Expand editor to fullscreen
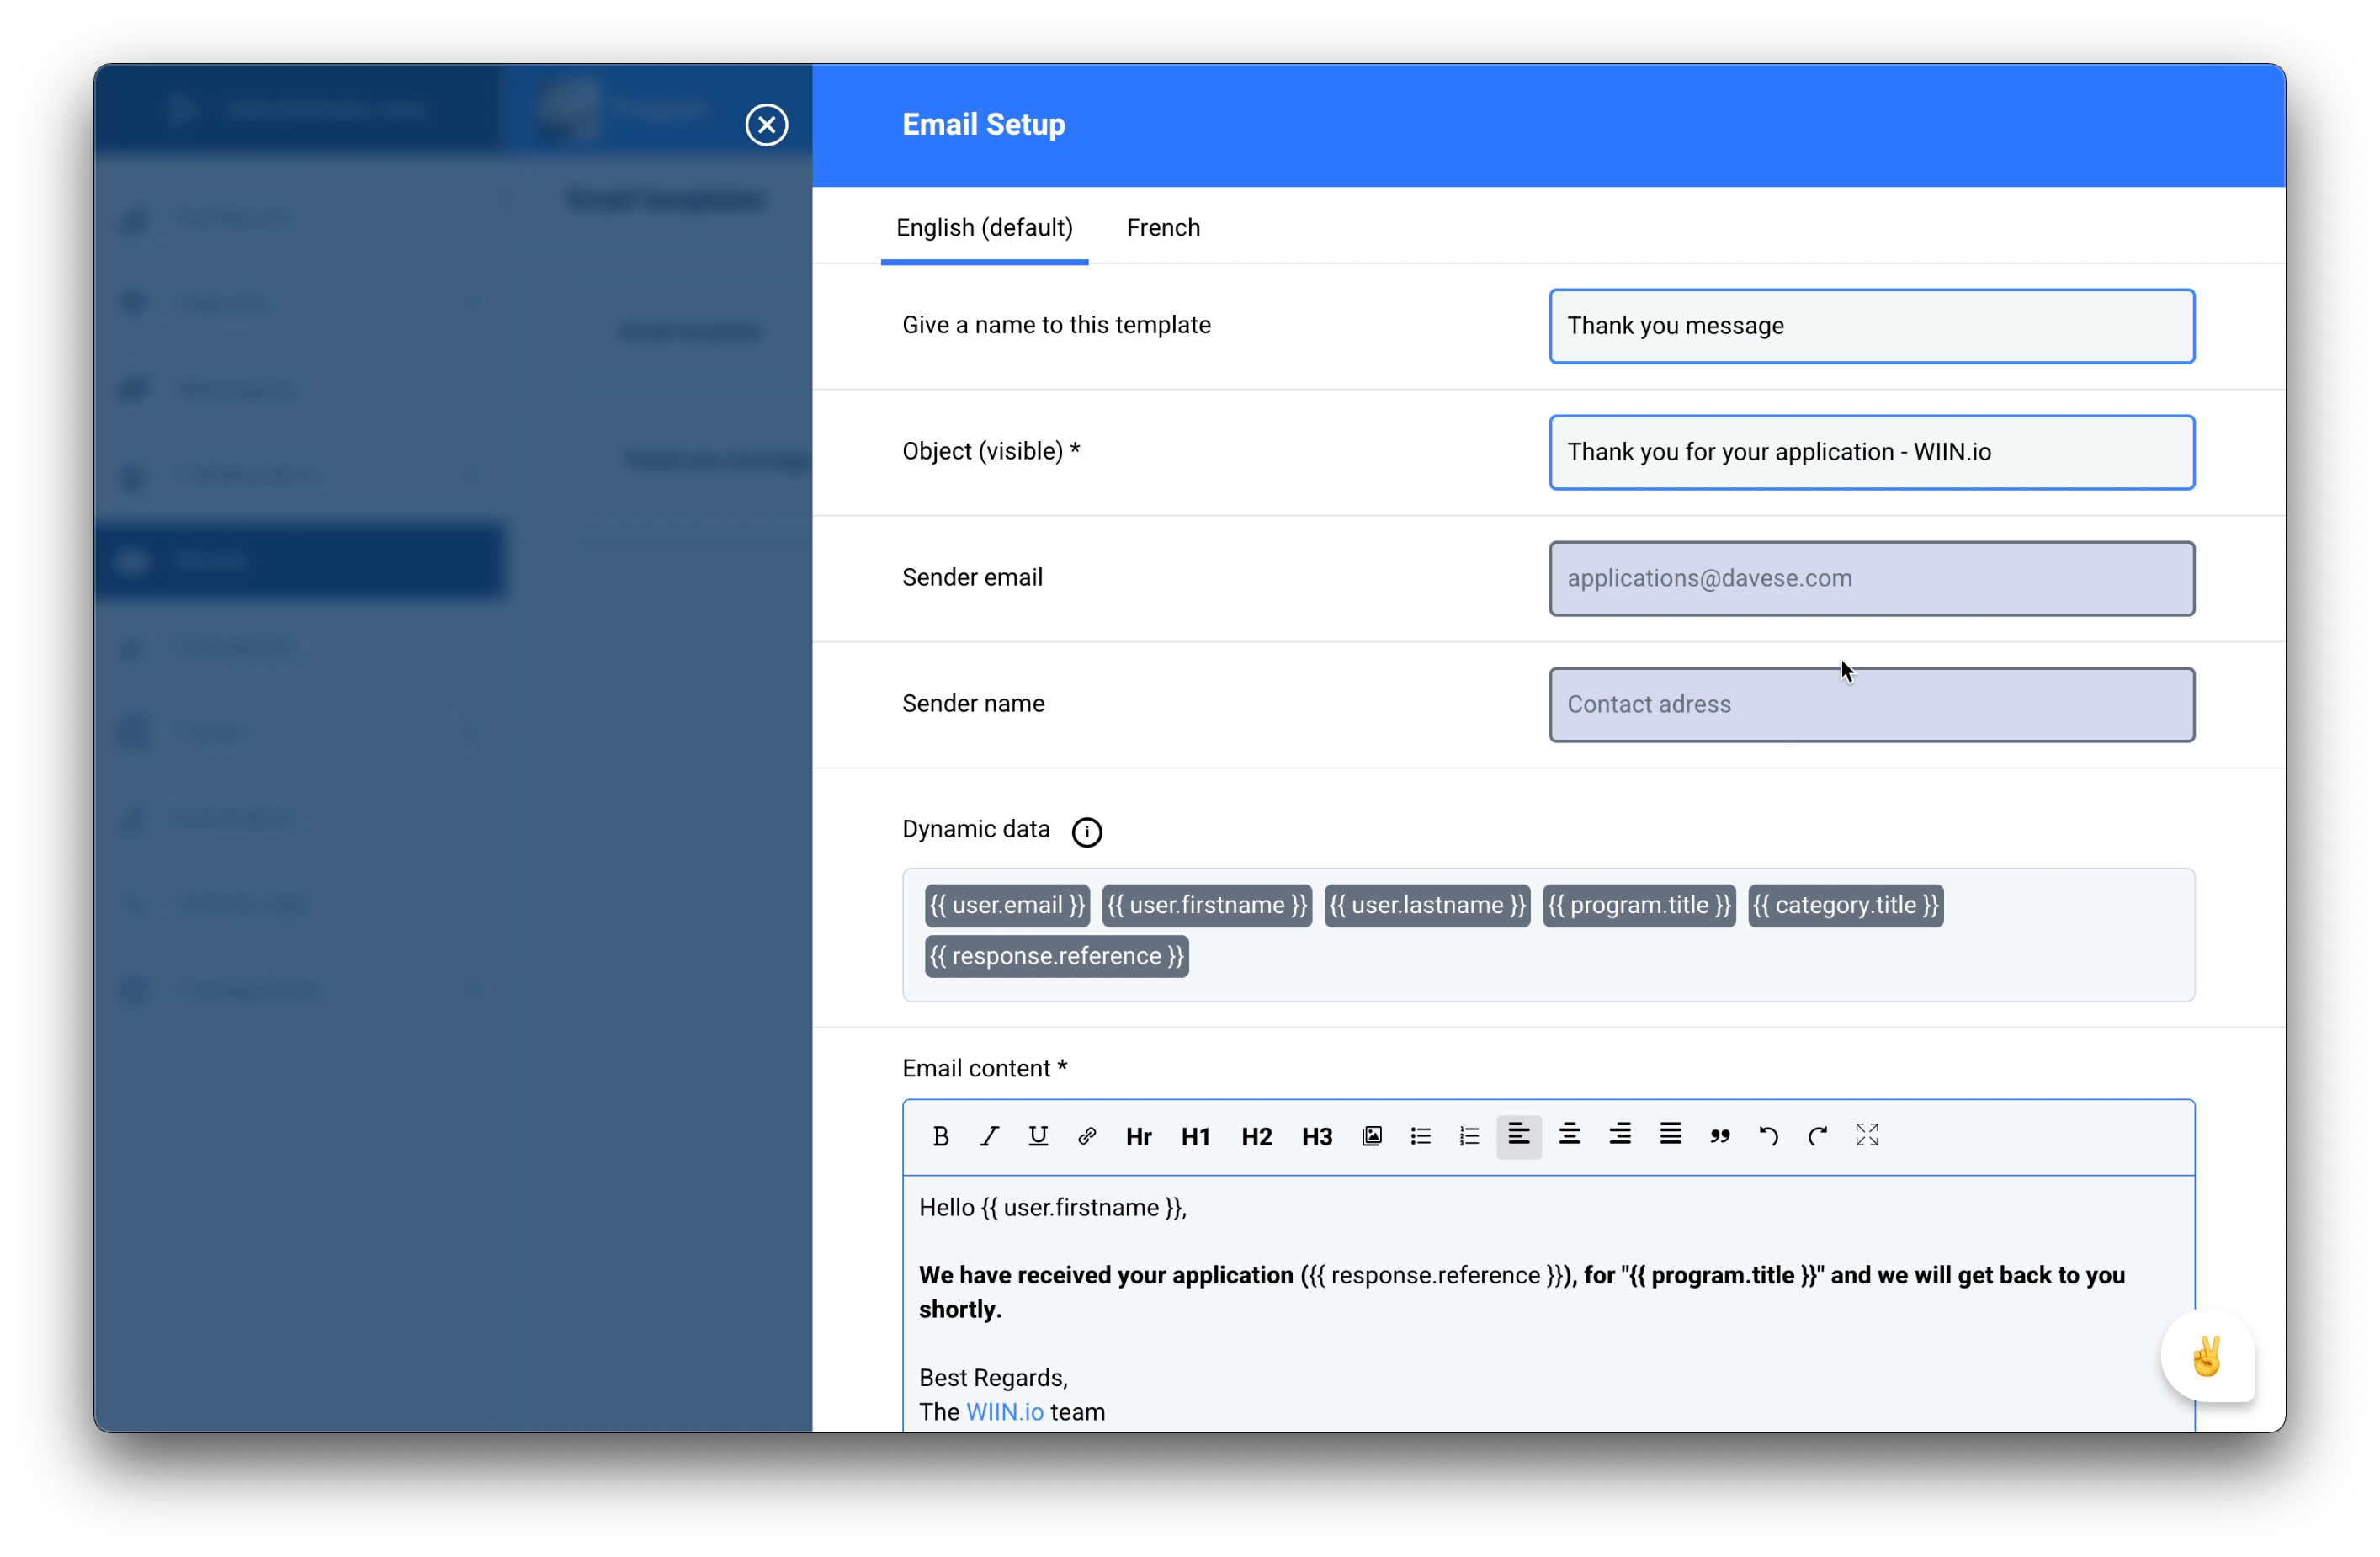This screenshot has width=2380, height=1557. tap(1866, 1136)
